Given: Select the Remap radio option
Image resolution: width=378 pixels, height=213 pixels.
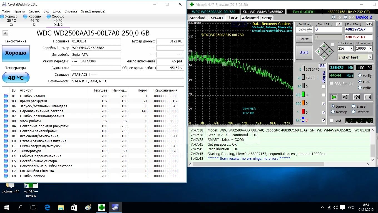Looking at the screenshot, I should coord(333,112).
